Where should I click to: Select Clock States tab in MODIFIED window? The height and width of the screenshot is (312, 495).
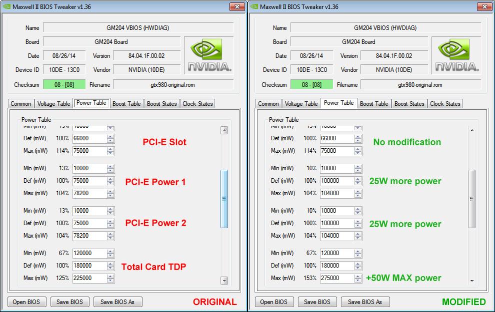[x=445, y=104]
